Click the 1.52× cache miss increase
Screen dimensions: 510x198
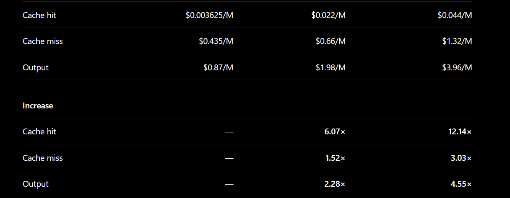(335, 158)
